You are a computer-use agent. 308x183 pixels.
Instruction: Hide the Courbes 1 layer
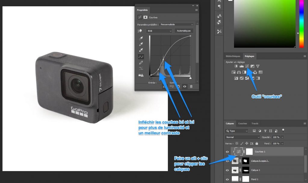[x=227, y=152]
